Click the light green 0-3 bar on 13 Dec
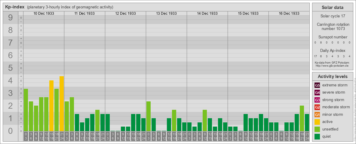This screenshot has height=144, width=356. pos(149,116)
